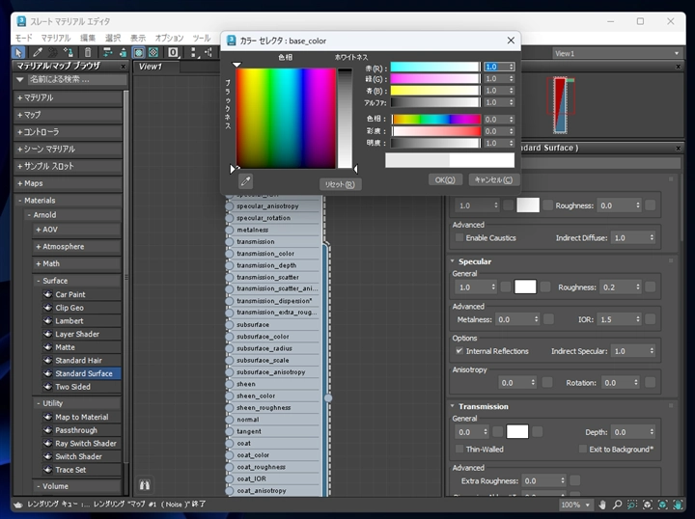Click Pan to Selected icon at bottom right

pos(678,505)
